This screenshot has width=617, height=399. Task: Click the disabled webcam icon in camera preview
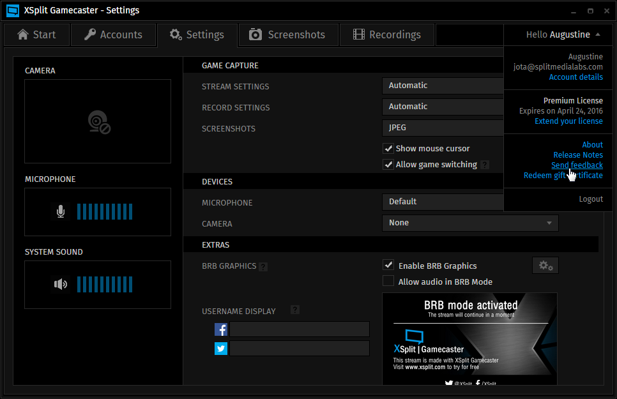(99, 122)
